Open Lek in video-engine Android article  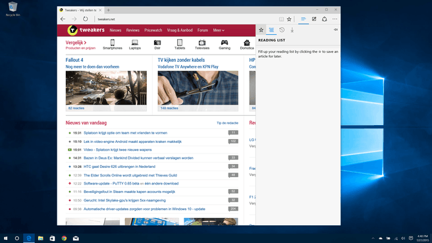coord(132,142)
